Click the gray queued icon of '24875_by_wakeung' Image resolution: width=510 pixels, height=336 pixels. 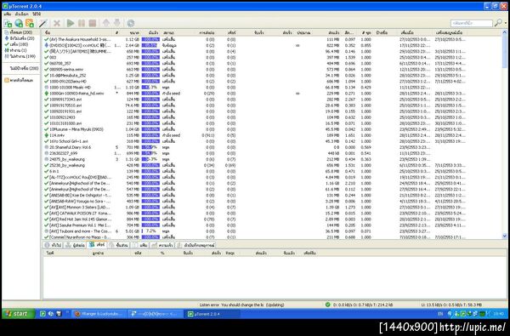[x=46, y=159]
